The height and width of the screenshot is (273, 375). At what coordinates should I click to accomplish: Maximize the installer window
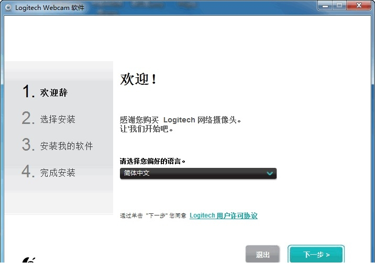(339, 6)
